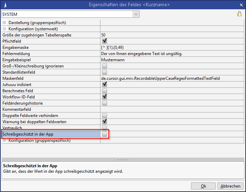Click the Ok button

pos(203,186)
